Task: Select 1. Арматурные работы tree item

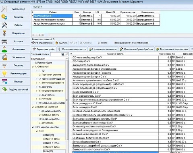Action: coord(50,111)
